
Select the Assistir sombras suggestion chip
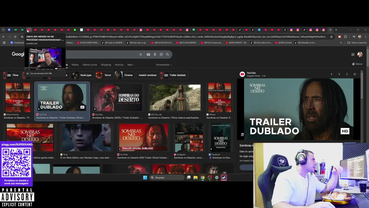click(148, 75)
